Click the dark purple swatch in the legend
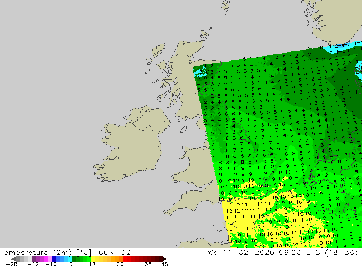This screenshot has height=266, width=362. tap(34, 259)
